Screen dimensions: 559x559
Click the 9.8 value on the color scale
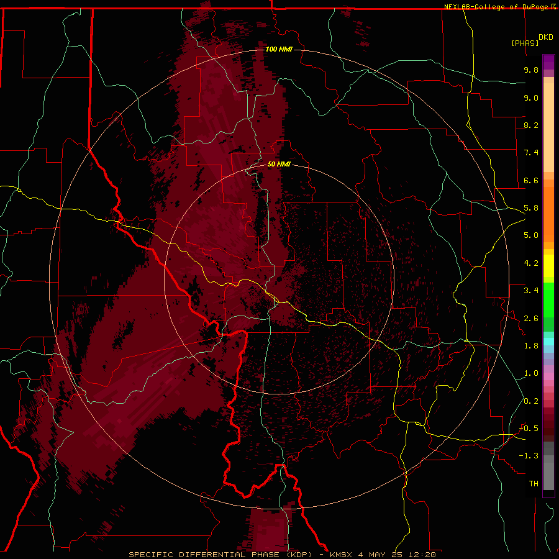[531, 70]
